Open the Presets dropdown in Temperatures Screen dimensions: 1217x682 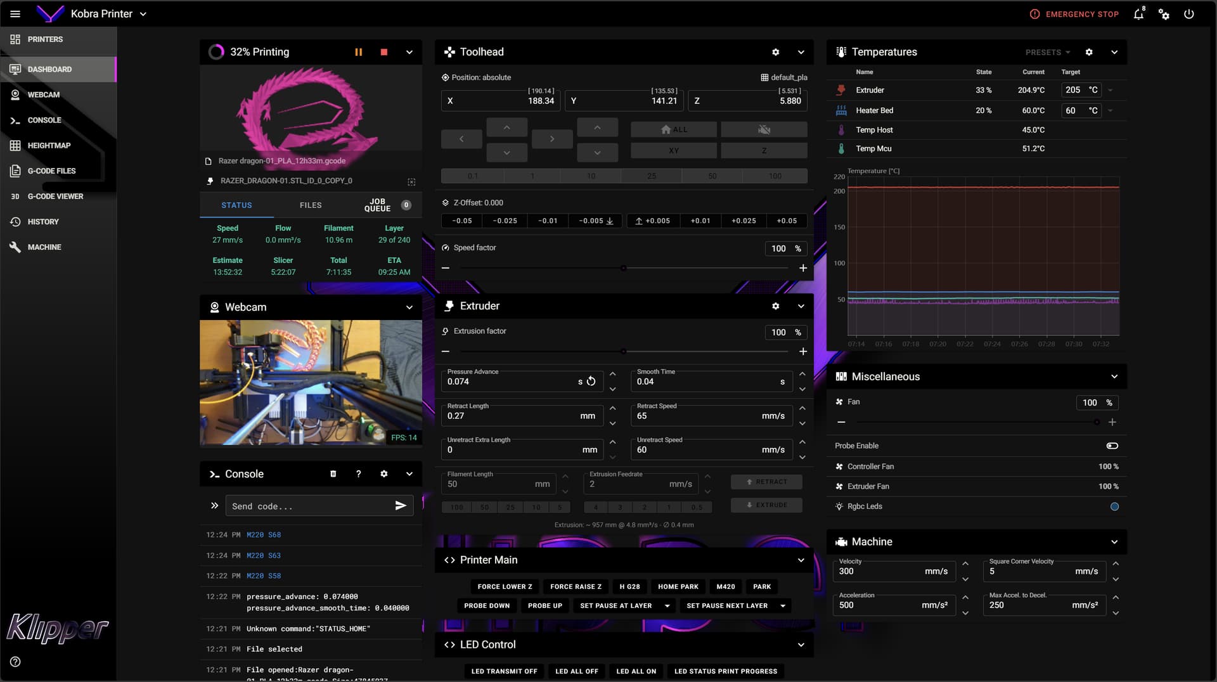click(1048, 52)
